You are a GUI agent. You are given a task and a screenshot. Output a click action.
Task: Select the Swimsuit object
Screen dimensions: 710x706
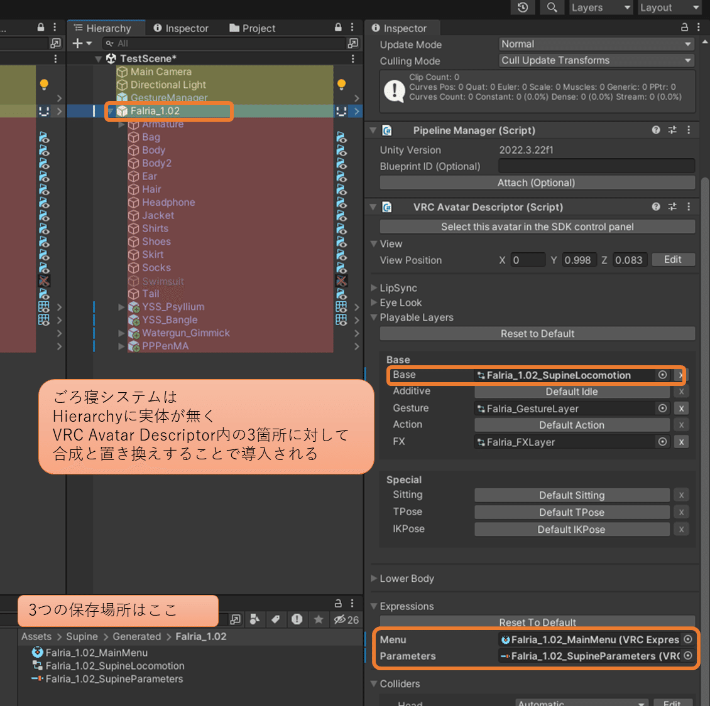click(163, 281)
